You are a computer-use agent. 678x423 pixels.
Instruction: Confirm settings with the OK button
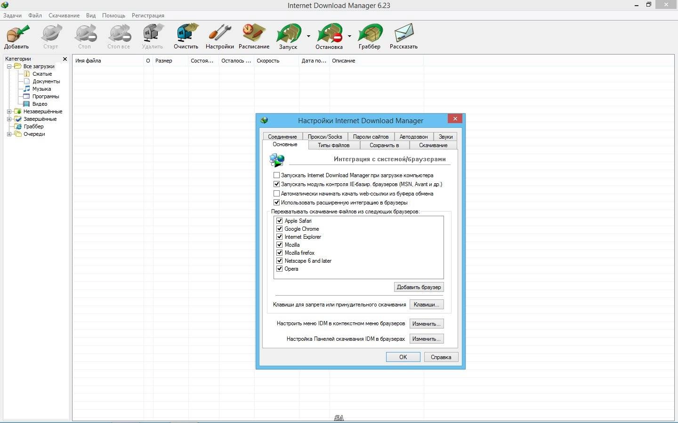point(403,357)
